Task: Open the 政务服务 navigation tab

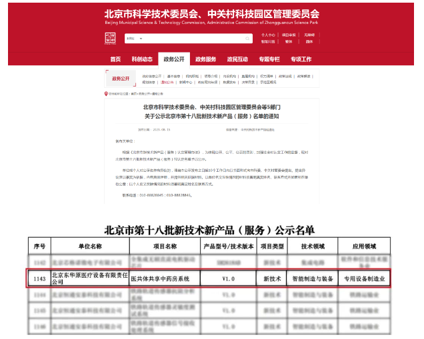Action: point(205,59)
